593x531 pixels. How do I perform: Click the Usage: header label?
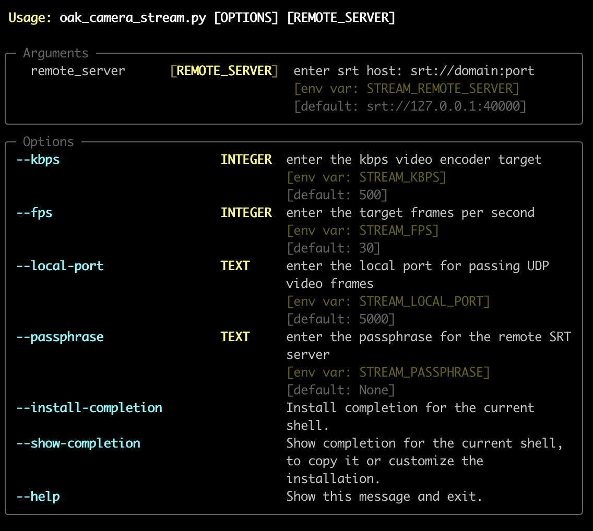click(x=26, y=17)
